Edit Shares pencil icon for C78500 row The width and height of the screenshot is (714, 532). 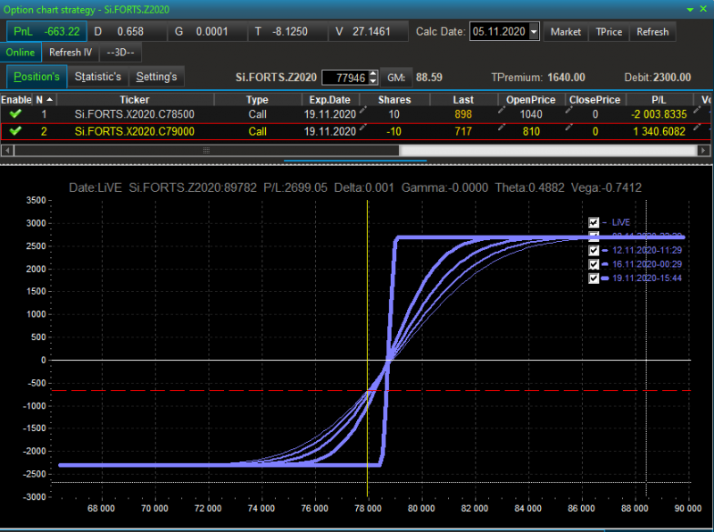363,110
